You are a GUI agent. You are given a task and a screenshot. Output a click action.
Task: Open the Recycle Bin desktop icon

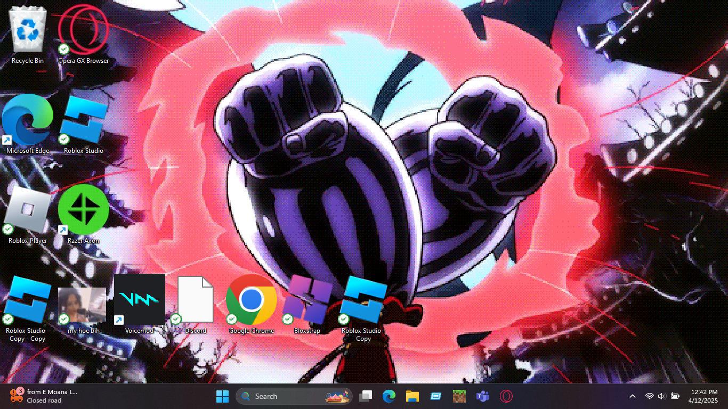point(28,35)
